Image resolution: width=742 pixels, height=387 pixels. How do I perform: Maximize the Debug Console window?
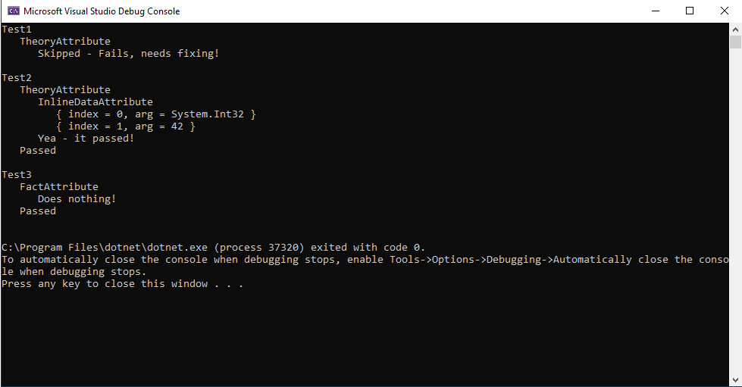tap(690, 11)
